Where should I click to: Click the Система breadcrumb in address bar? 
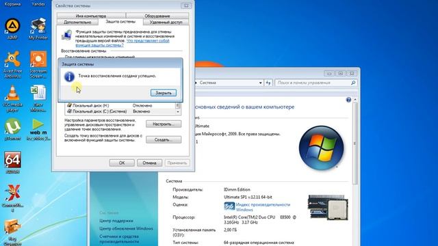[x=208, y=83]
